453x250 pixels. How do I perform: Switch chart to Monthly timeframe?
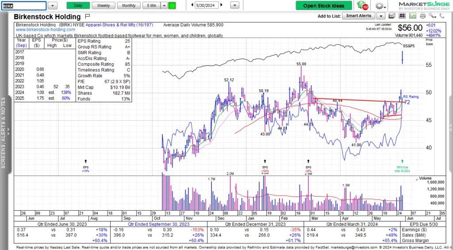coord(129,5)
